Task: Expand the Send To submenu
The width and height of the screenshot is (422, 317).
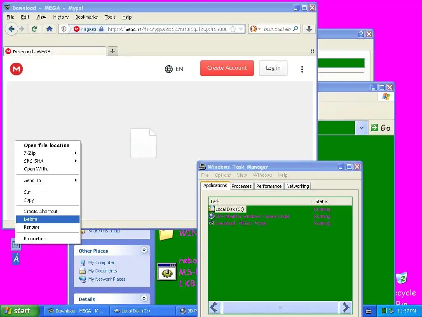Action: pyautogui.click(x=48, y=180)
